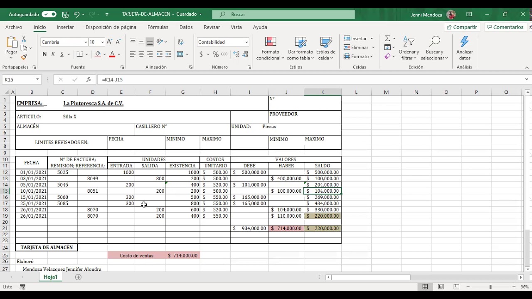Apply thousands separator 000 icon
Screen dimensions: 532x299
point(224,54)
